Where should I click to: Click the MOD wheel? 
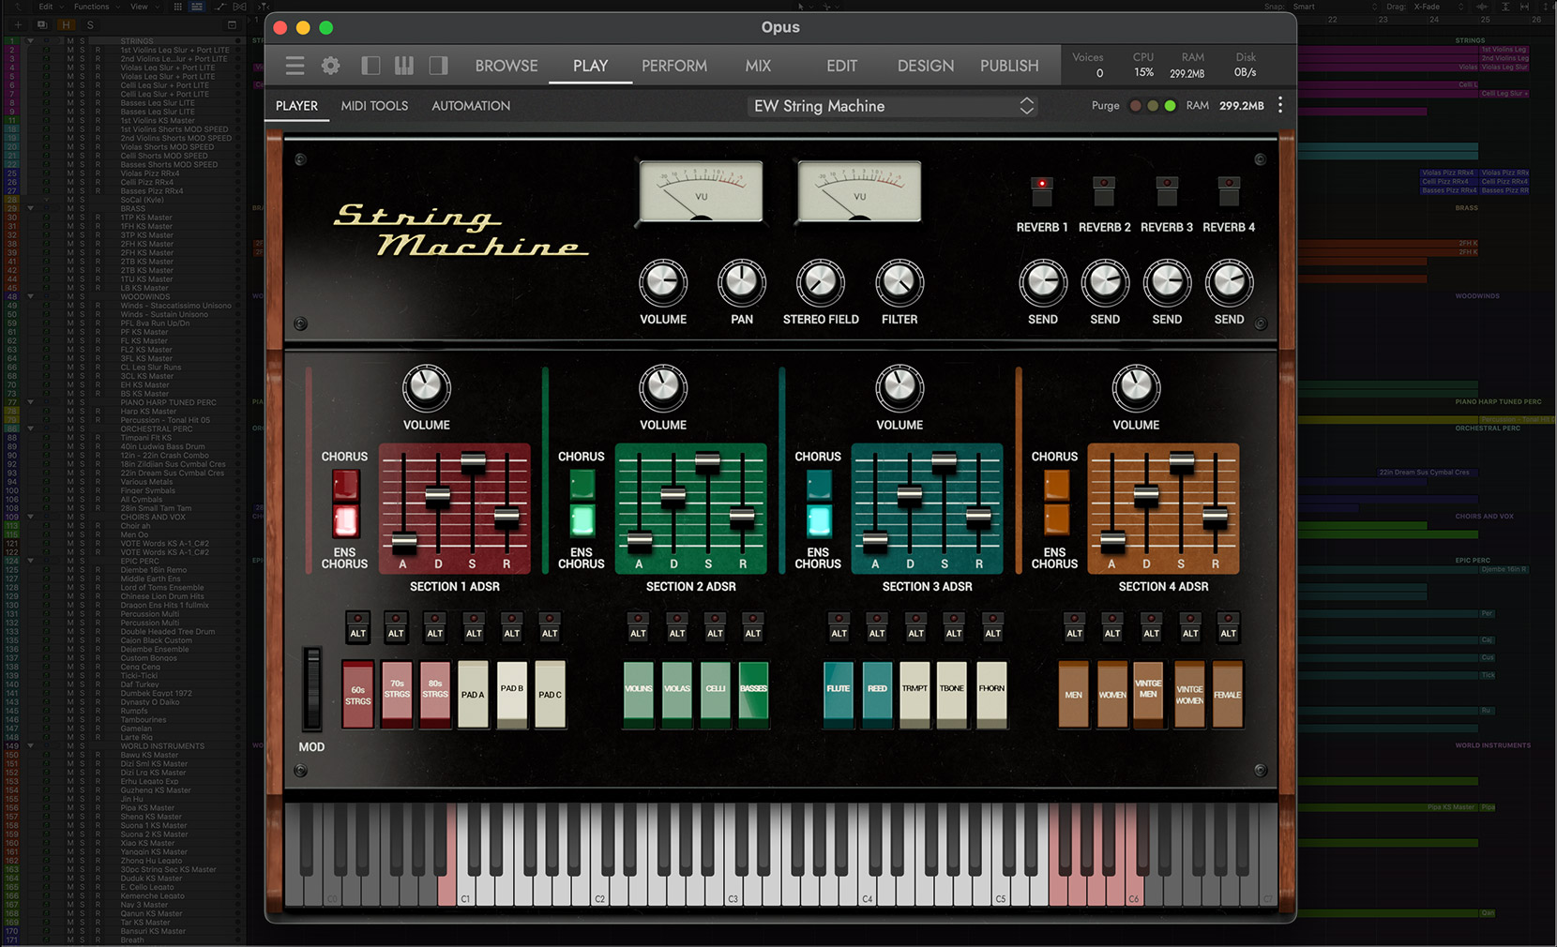pos(311,689)
